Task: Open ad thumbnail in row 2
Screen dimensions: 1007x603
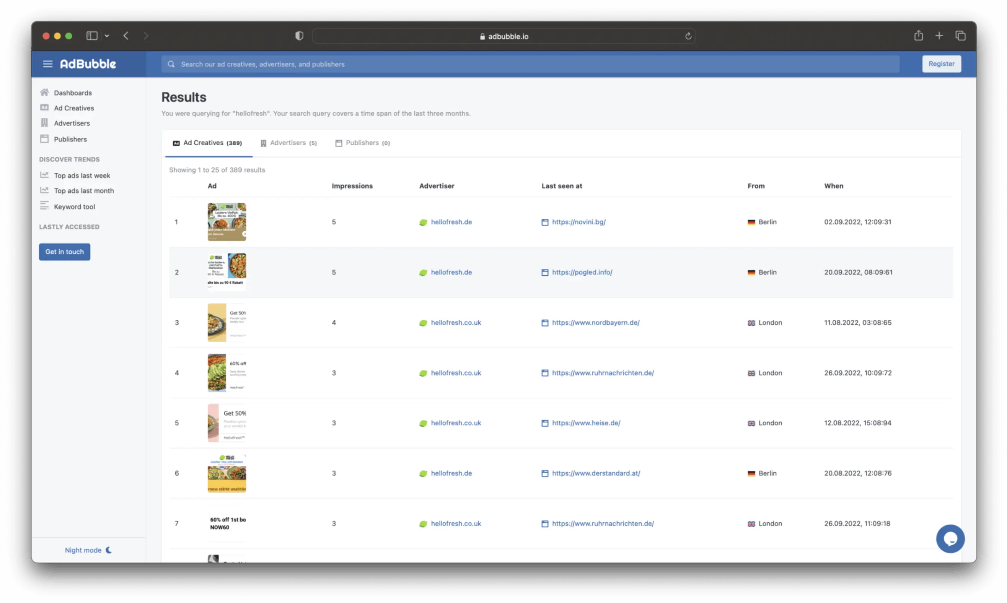Action: [227, 272]
